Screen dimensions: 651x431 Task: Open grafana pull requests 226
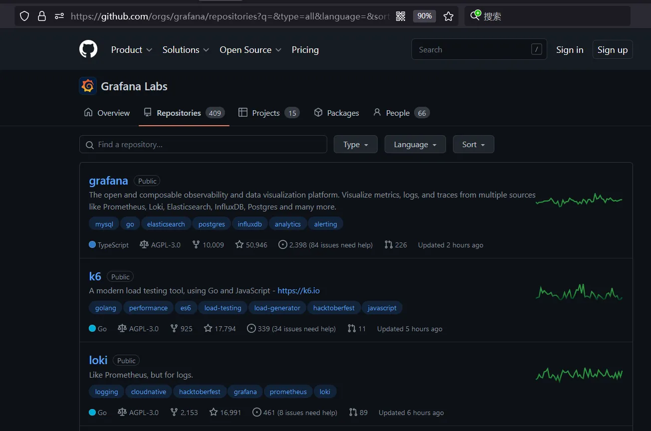[396, 245]
